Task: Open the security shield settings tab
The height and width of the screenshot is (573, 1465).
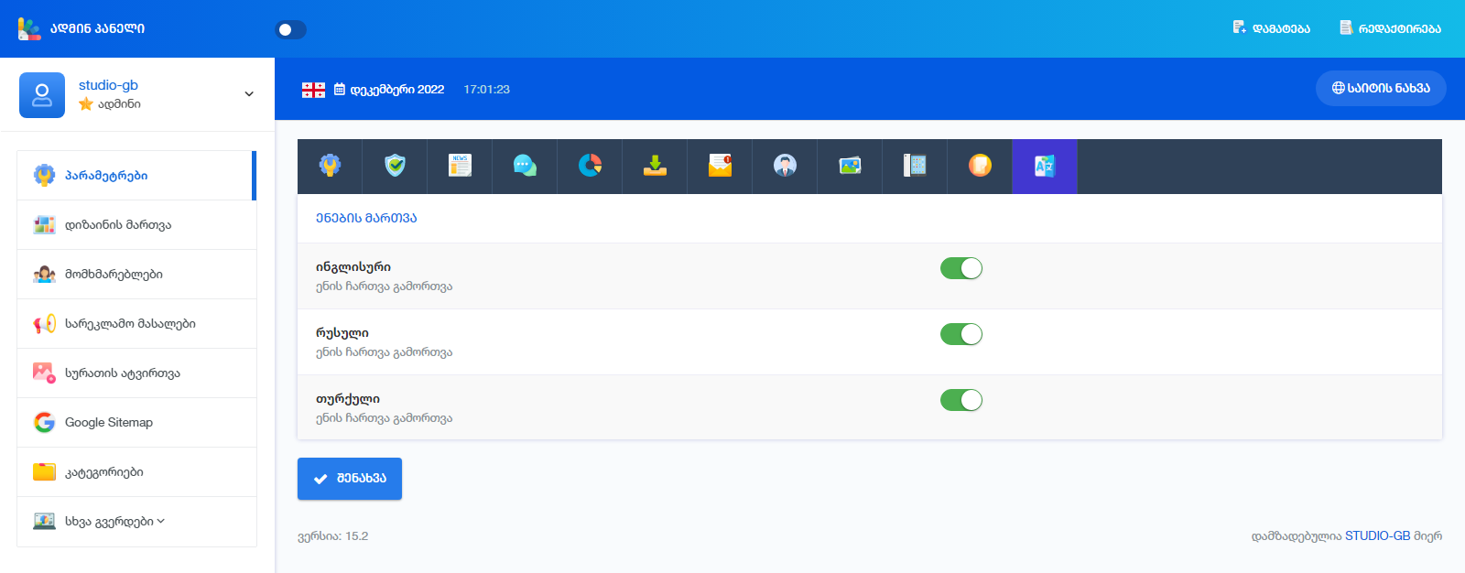Action: [x=395, y=166]
